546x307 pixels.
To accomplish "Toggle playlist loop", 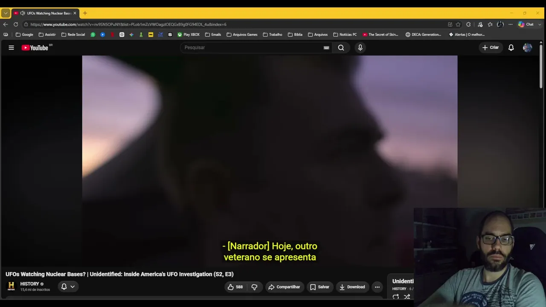I will pos(396,297).
